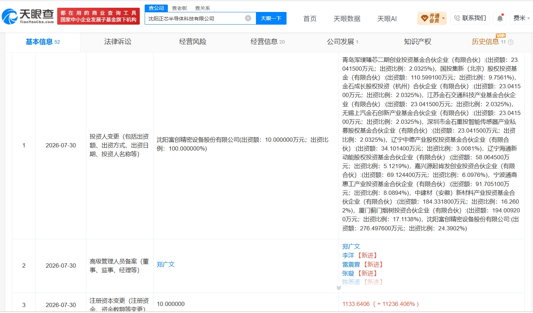Switch to the 经营信息 tab
Image resolution: width=533 pixels, height=313 pixels.
268,42
